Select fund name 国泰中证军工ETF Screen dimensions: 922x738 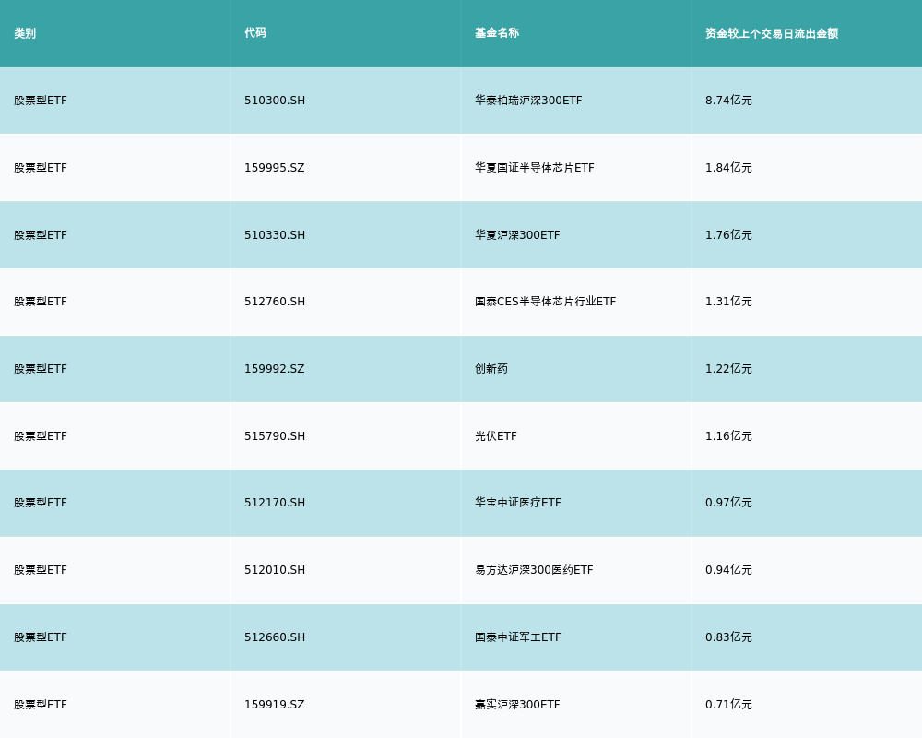pyautogui.click(x=518, y=637)
